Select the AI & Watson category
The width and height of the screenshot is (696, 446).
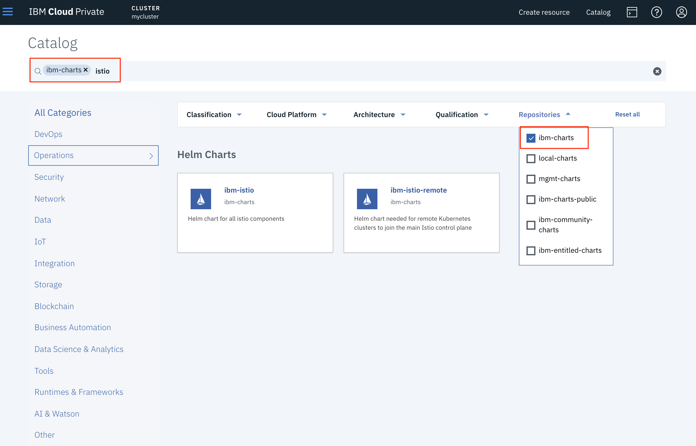click(57, 414)
